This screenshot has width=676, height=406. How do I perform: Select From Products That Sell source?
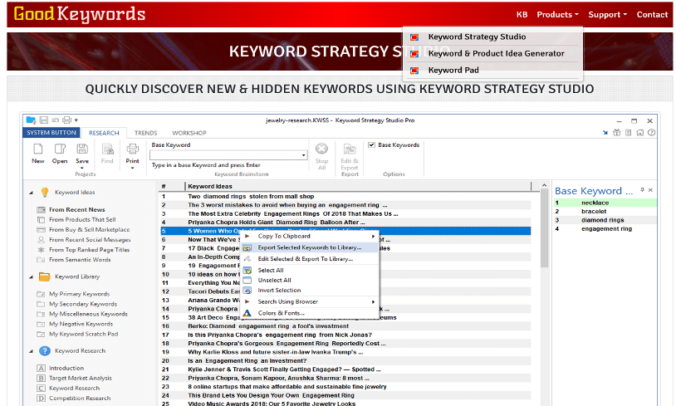pyautogui.click(x=82, y=220)
